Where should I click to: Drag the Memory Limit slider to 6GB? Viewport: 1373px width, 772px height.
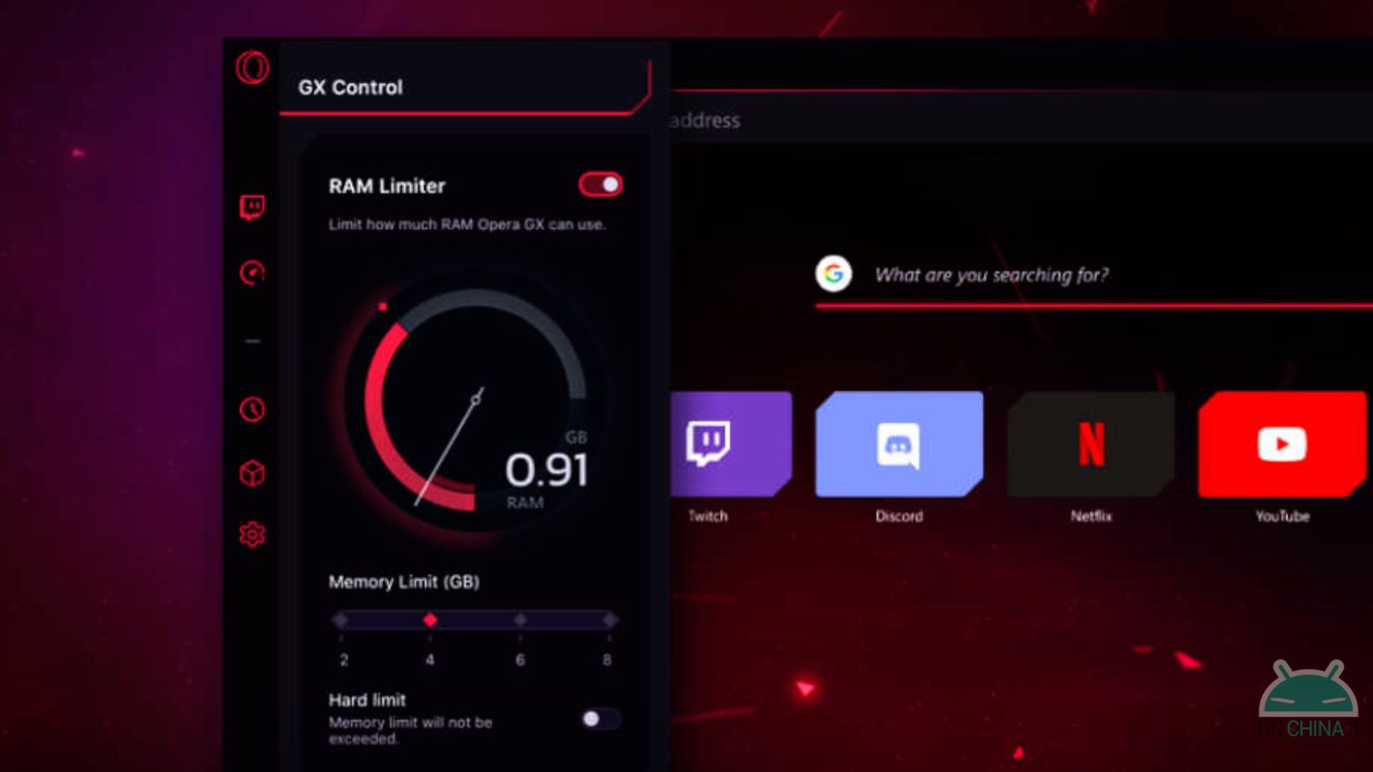(x=518, y=620)
